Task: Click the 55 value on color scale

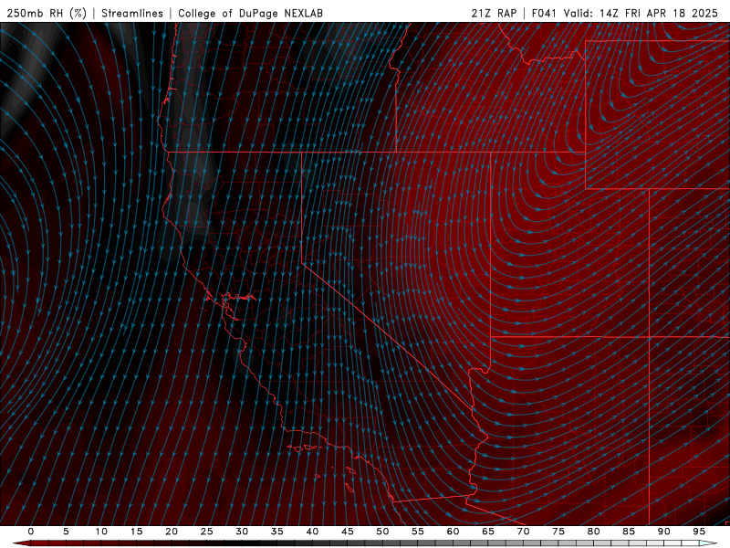Action: (x=418, y=532)
